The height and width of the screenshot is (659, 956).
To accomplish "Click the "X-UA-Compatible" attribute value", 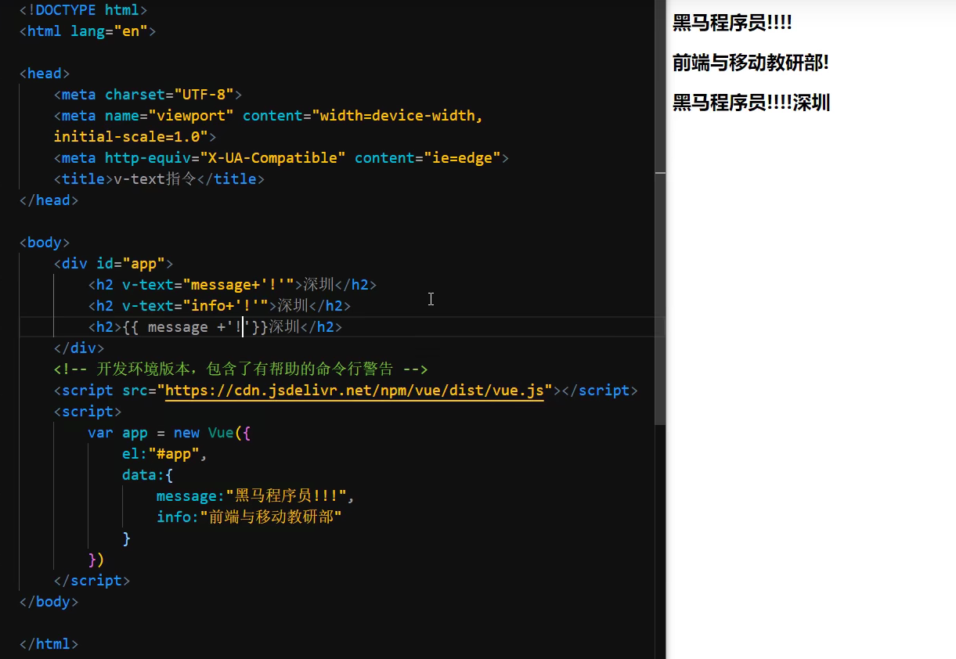I will (x=272, y=158).
